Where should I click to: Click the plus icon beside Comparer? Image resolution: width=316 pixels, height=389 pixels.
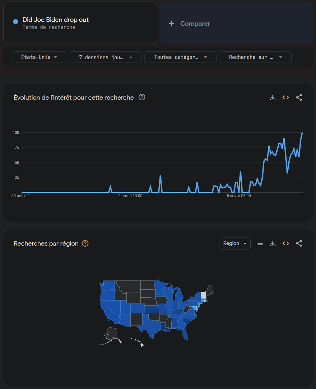[172, 23]
